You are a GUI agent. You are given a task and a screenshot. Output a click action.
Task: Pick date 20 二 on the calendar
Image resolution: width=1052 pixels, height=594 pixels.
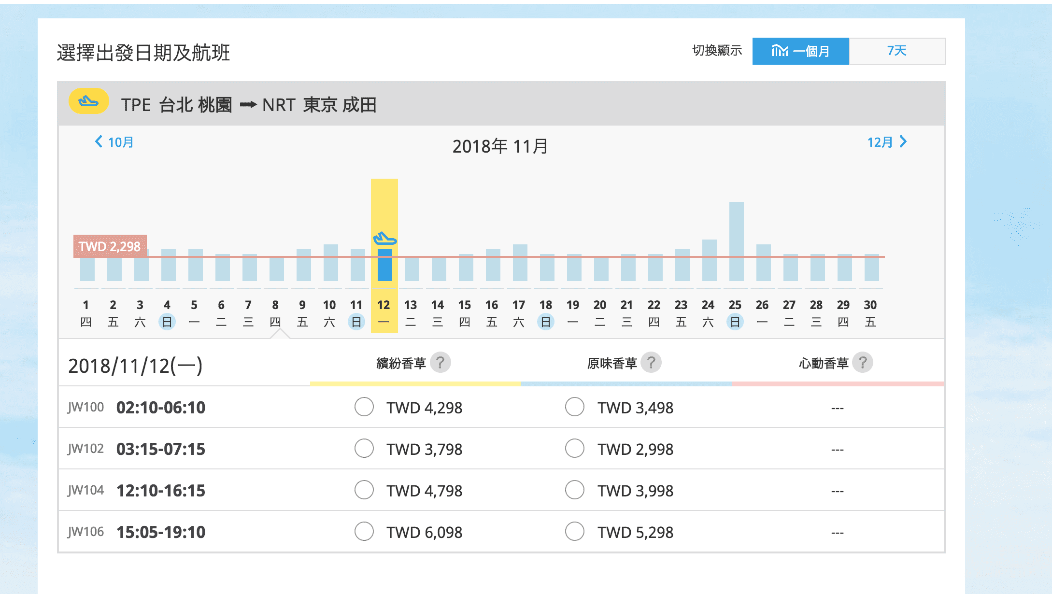click(600, 313)
